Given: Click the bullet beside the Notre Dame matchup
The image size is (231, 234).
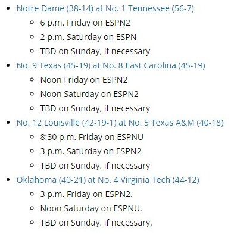Looking at the screenshot, I should (x=8, y=8).
